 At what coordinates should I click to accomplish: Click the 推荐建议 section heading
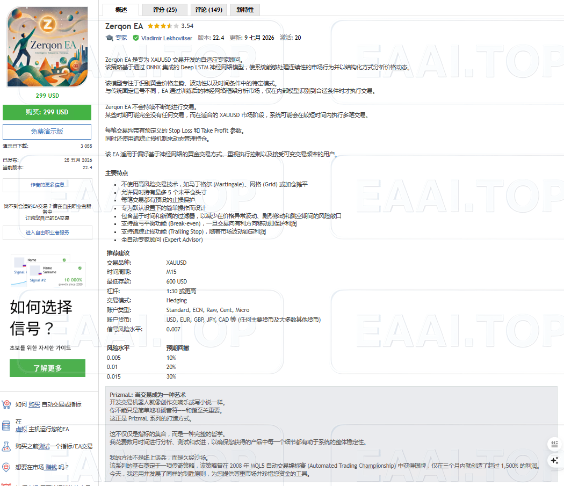(118, 253)
